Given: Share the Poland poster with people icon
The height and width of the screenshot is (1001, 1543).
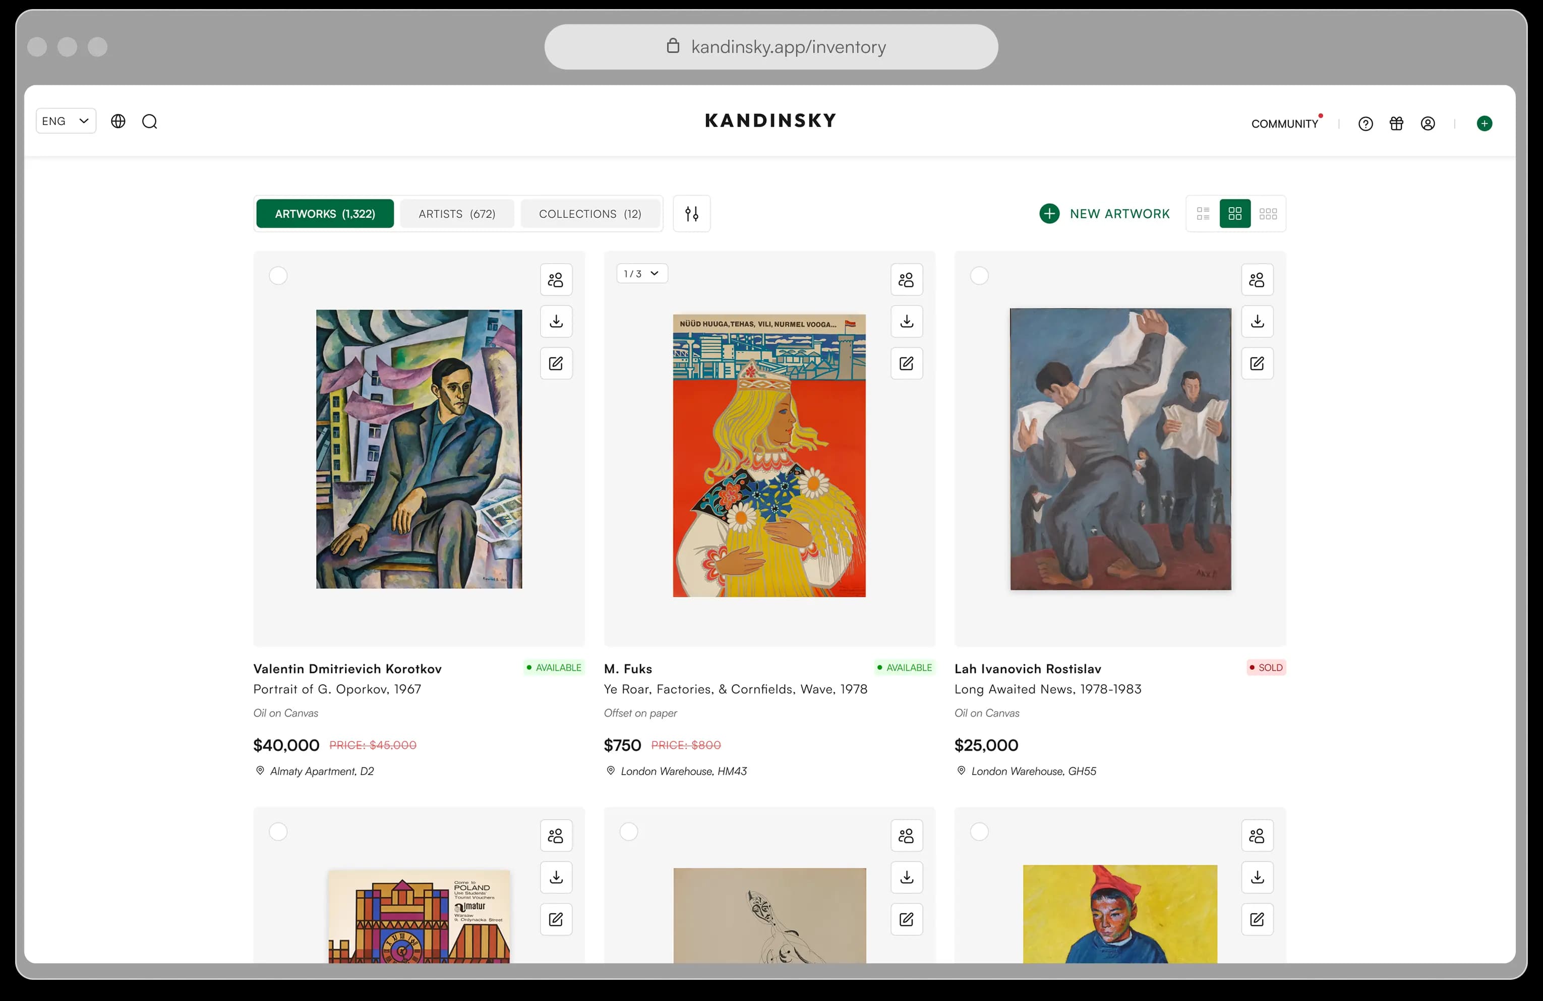Looking at the screenshot, I should 556,836.
